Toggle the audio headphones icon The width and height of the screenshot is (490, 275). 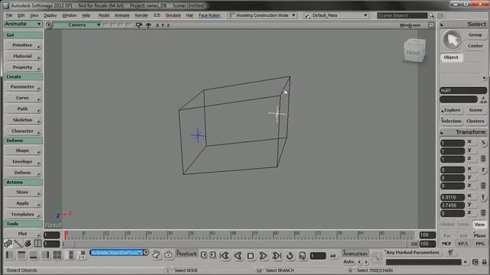[x=302, y=256]
